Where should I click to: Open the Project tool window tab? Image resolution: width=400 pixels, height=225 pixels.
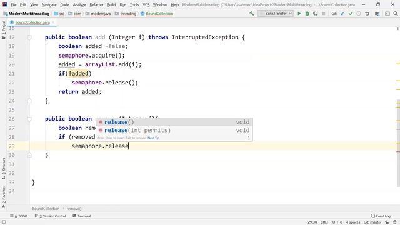[4, 29]
